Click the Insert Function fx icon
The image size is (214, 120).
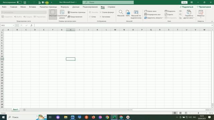pos(31,25)
